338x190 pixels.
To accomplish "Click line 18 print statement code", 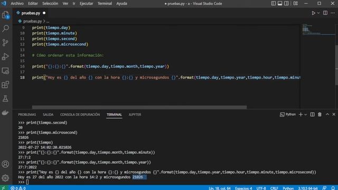I will click(x=166, y=78).
